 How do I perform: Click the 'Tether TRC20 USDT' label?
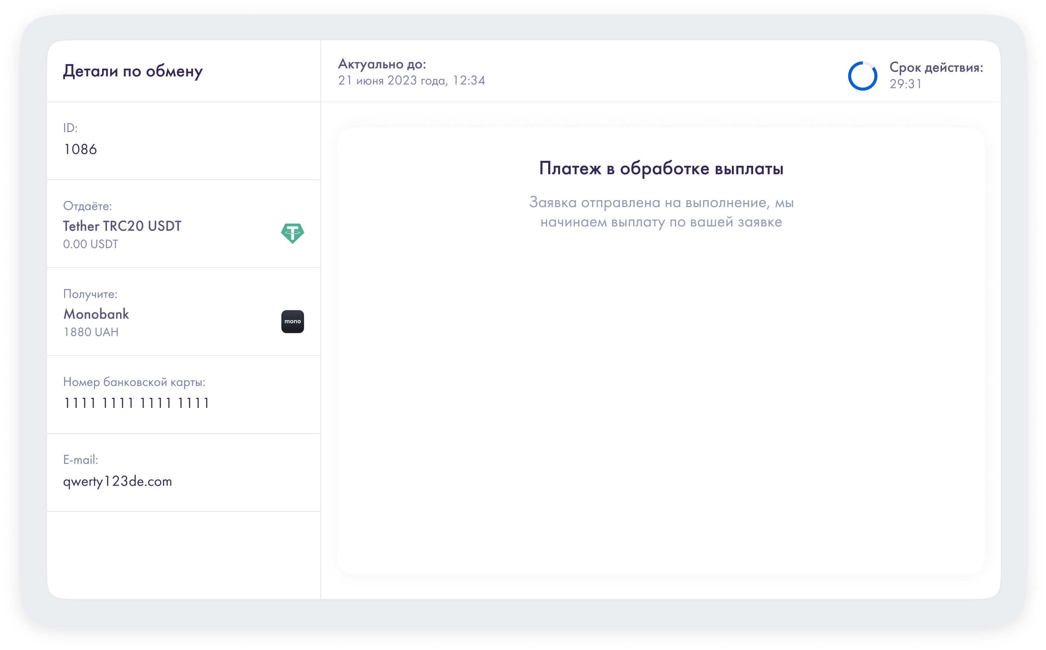click(122, 226)
